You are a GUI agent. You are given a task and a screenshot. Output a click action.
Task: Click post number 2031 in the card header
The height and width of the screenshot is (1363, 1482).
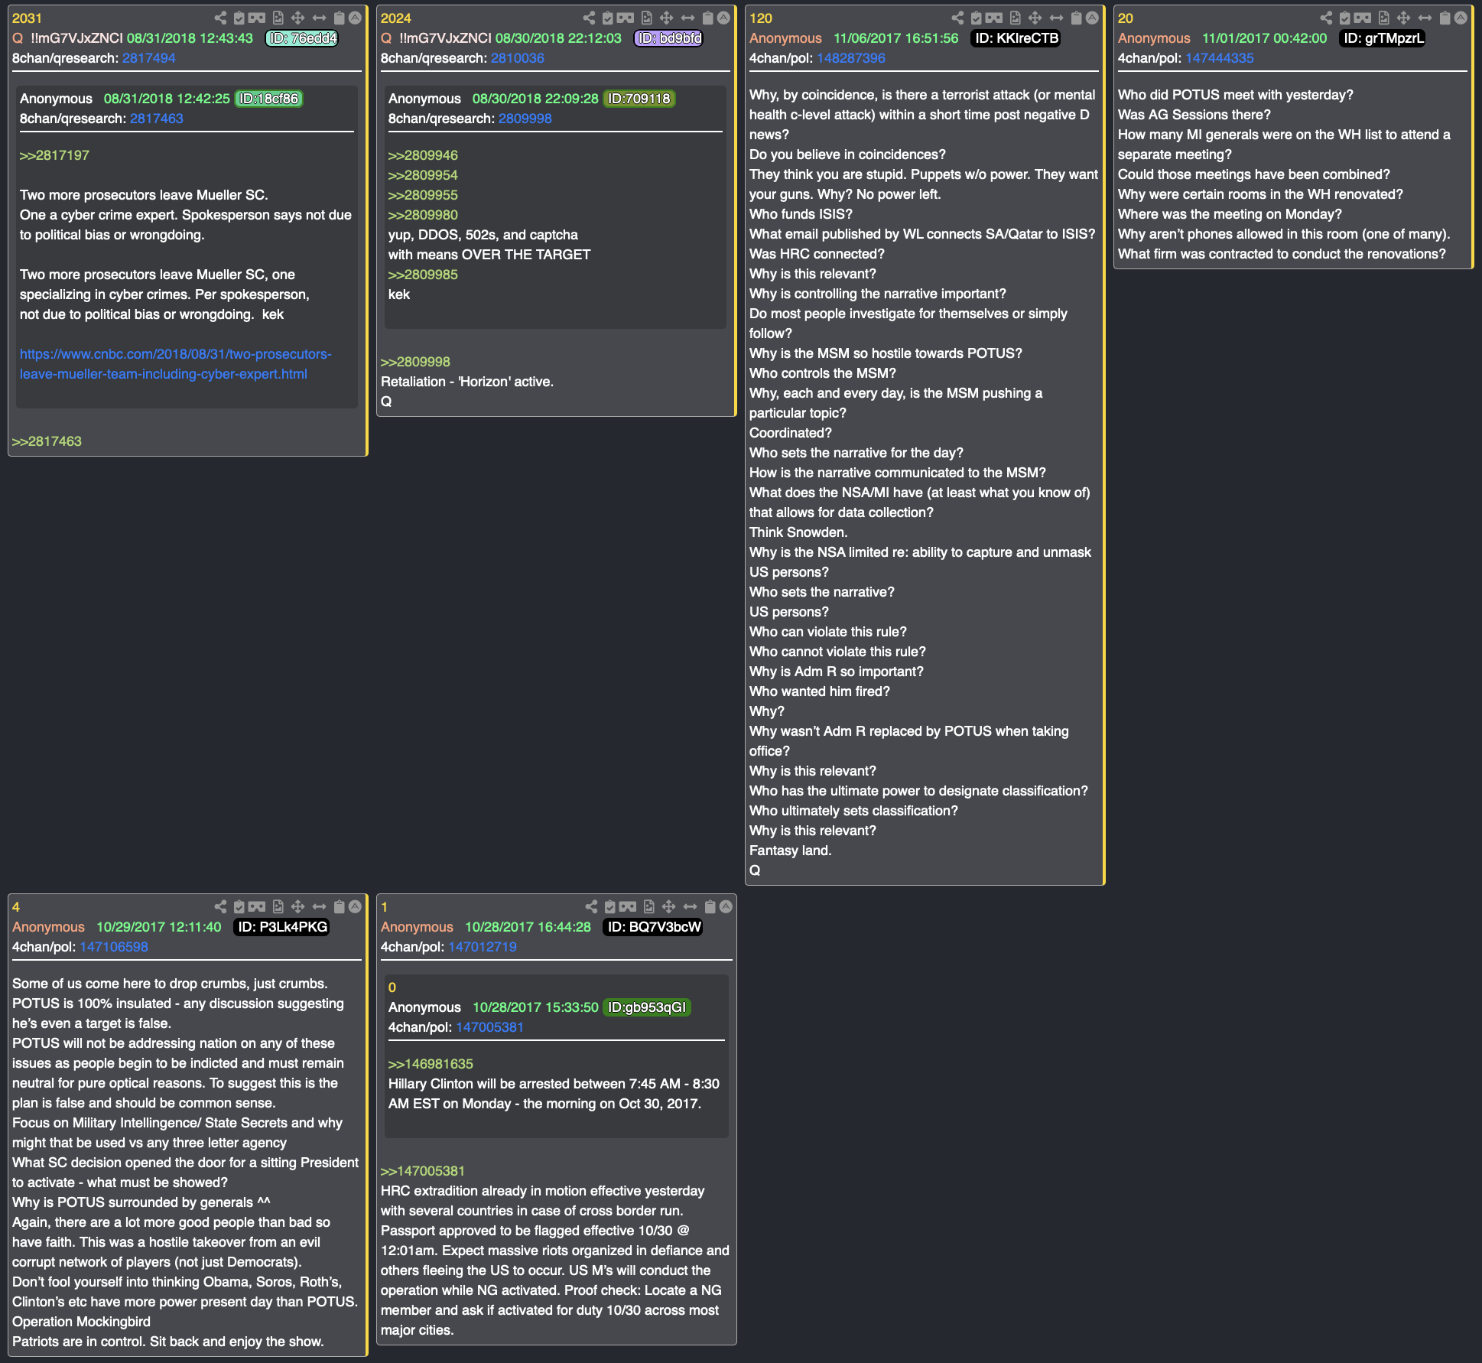pos(27,18)
